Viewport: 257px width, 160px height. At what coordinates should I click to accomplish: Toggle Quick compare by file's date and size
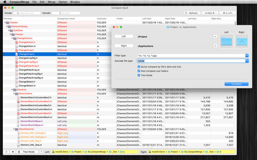click(139, 67)
